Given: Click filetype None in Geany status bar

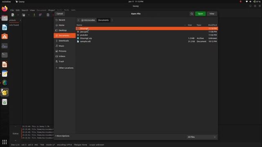Looking at the screenshot, I should (81, 145).
